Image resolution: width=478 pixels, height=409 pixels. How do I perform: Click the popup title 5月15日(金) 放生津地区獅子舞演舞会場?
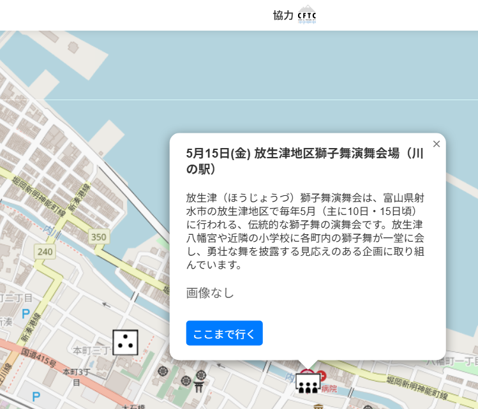[304, 161]
